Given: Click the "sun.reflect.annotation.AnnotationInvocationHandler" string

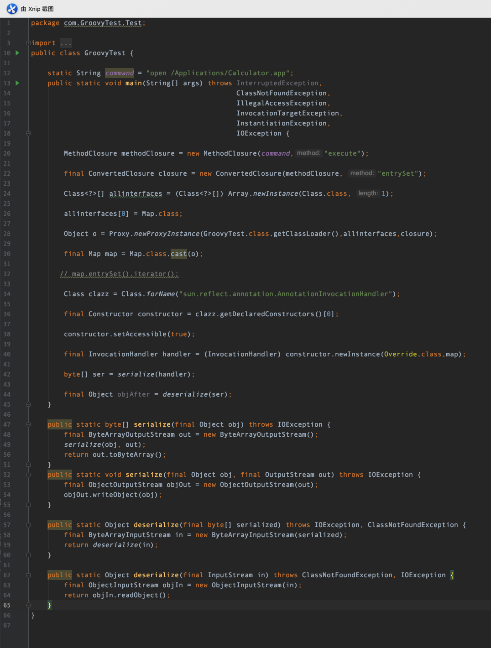Looking at the screenshot, I should point(286,294).
